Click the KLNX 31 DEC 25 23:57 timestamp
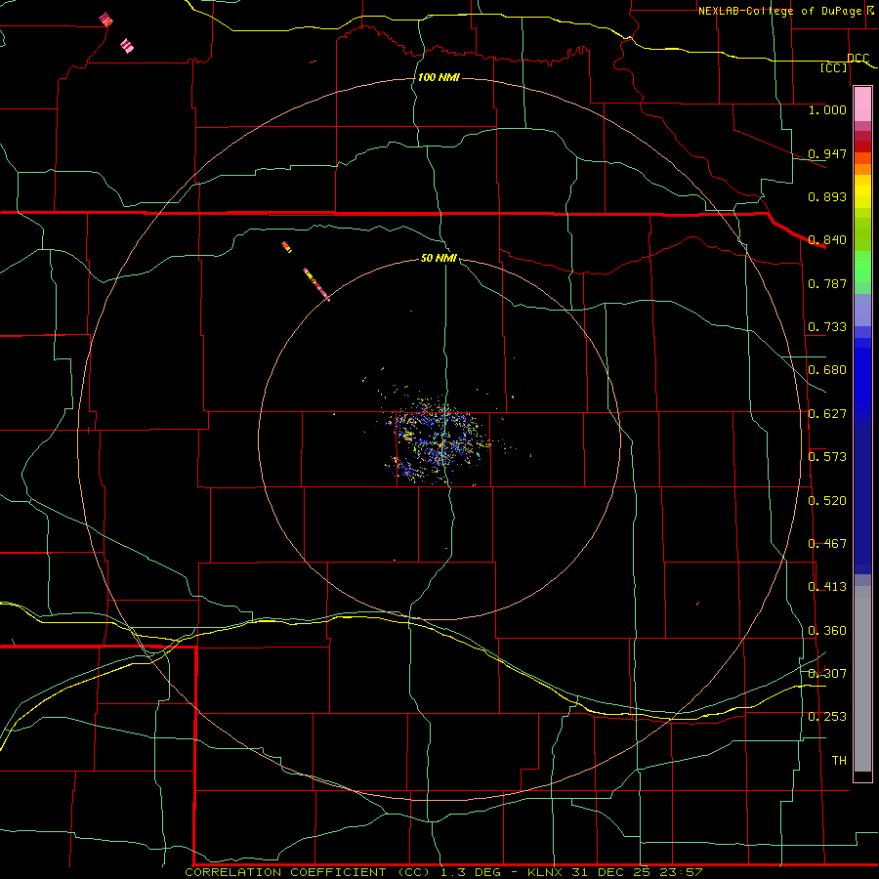Image resolution: width=879 pixels, height=879 pixels. pos(615,872)
